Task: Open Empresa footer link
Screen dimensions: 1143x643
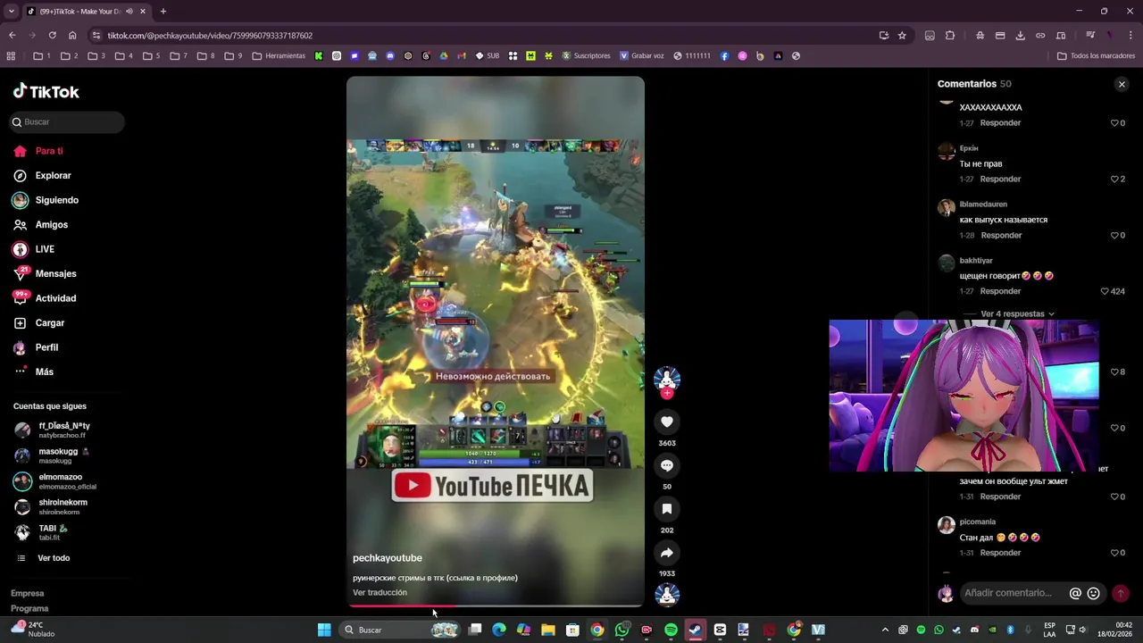Action: (28, 594)
